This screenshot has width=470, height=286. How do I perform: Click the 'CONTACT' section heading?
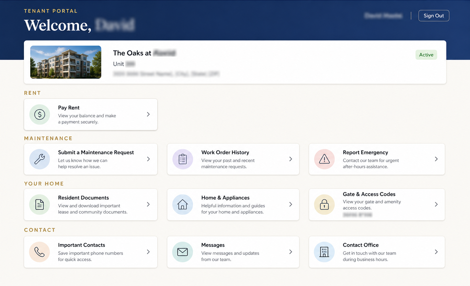tap(40, 230)
